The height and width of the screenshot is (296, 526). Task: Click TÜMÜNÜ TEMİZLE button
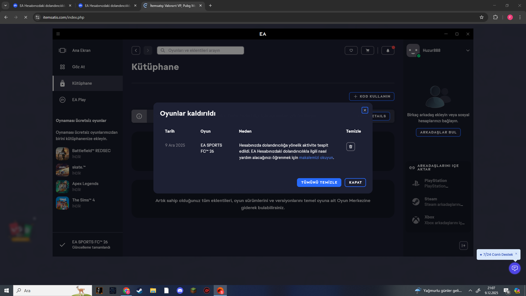[x=319, y=183]
